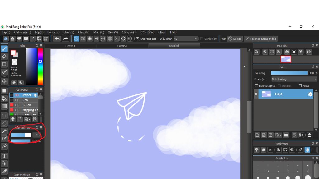Select the Magic Wand tool
Screen dimensions: 319x179
(4, 131)
